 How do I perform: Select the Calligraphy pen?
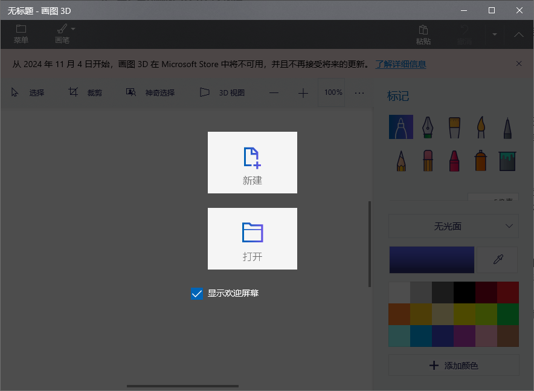tap(427, 127)
